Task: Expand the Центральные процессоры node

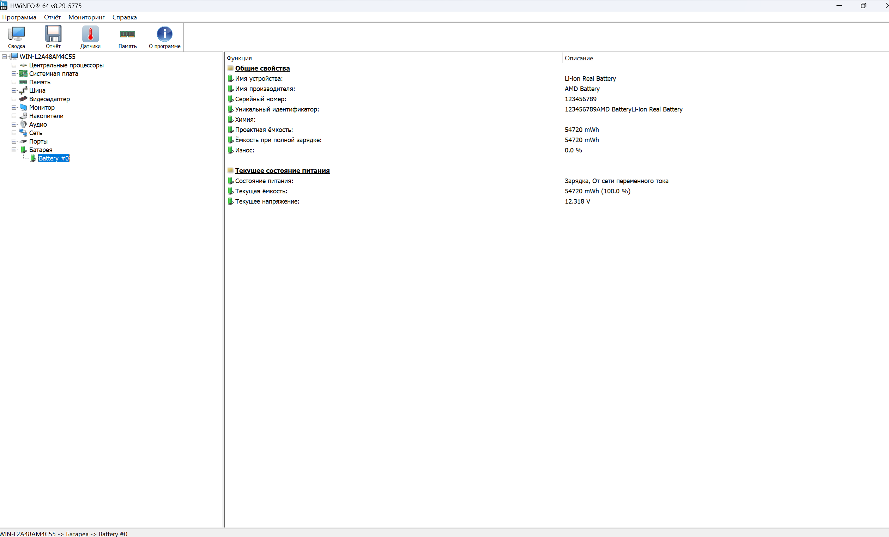Action: [x=14, y=65]
